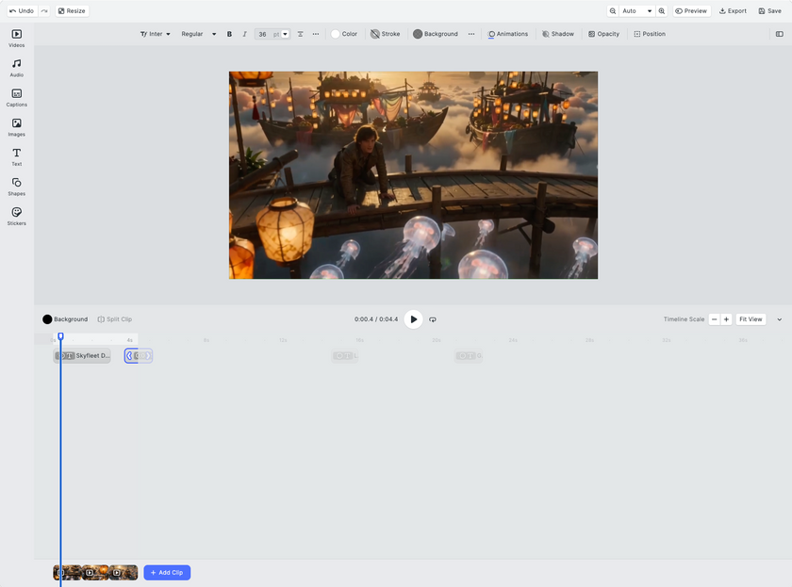Select the Text tool in sidebar
Image resolution: width=792 pixels, height=587 pixels.
point(17,157)
